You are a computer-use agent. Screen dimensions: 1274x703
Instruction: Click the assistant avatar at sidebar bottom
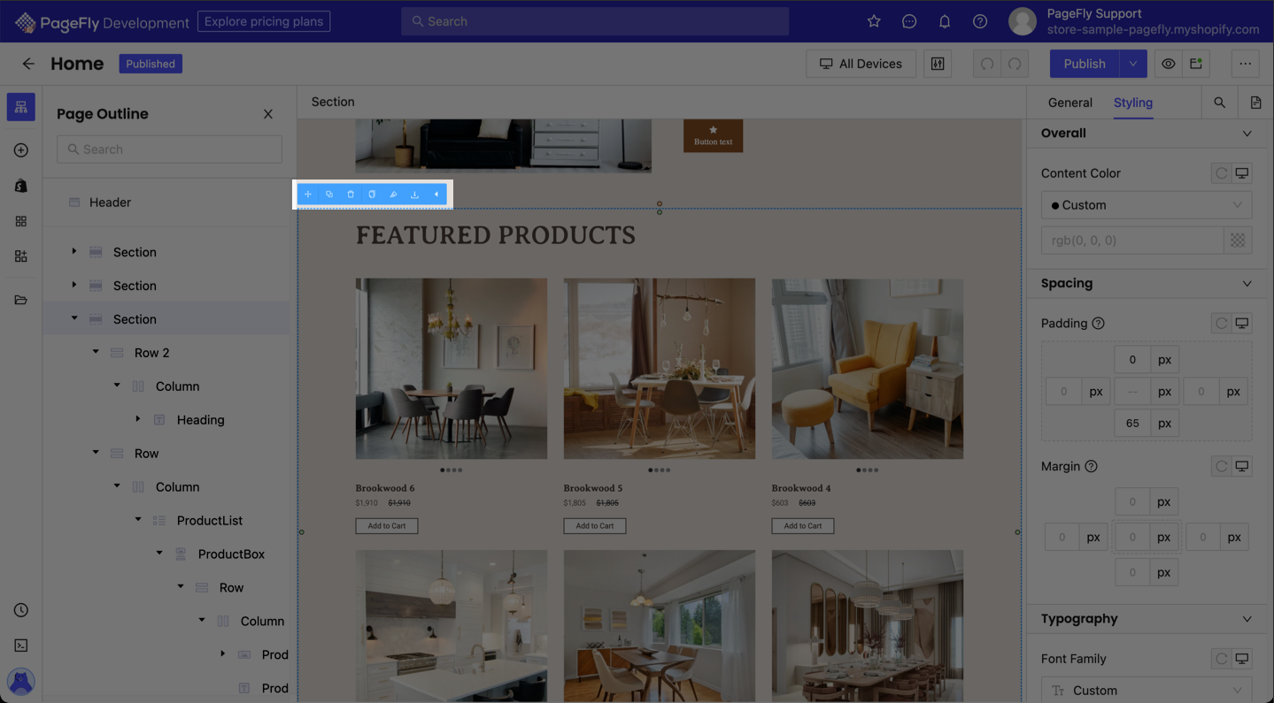(21, 682)
